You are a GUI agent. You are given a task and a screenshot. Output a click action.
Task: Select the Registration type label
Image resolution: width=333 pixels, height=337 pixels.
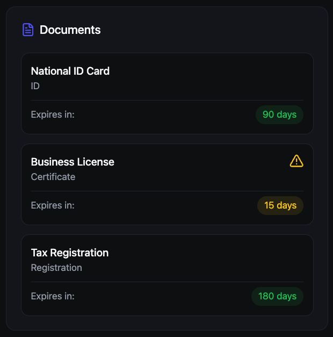(56, 268)
